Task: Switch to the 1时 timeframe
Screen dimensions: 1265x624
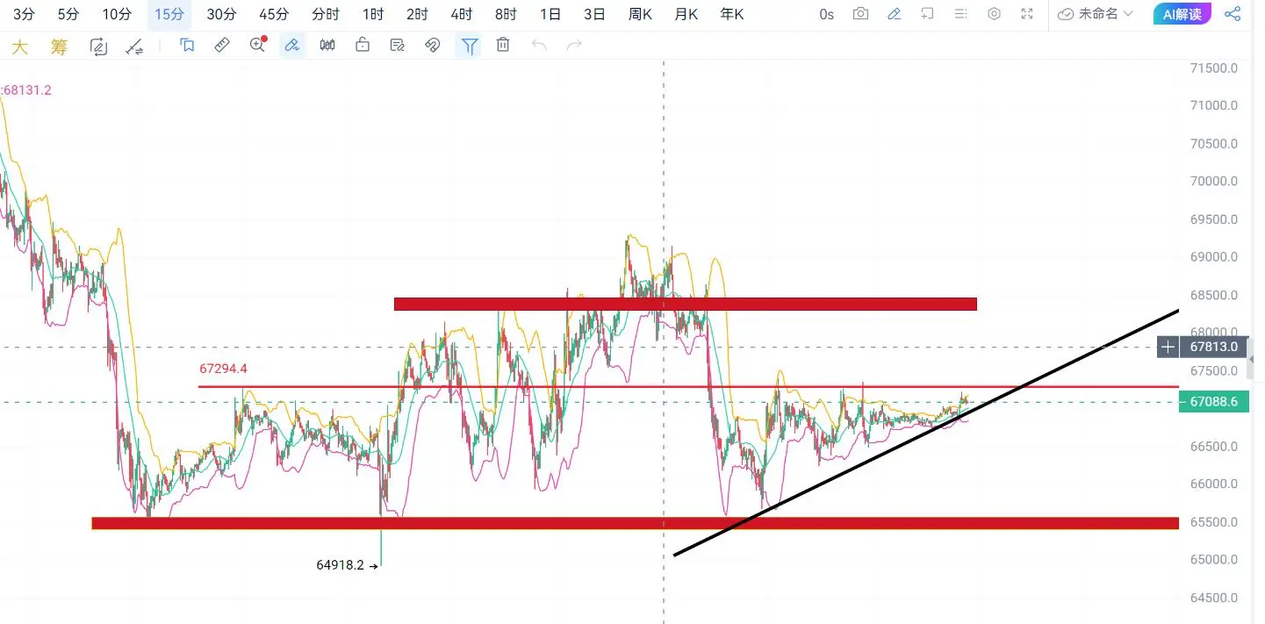Action: 373,14
